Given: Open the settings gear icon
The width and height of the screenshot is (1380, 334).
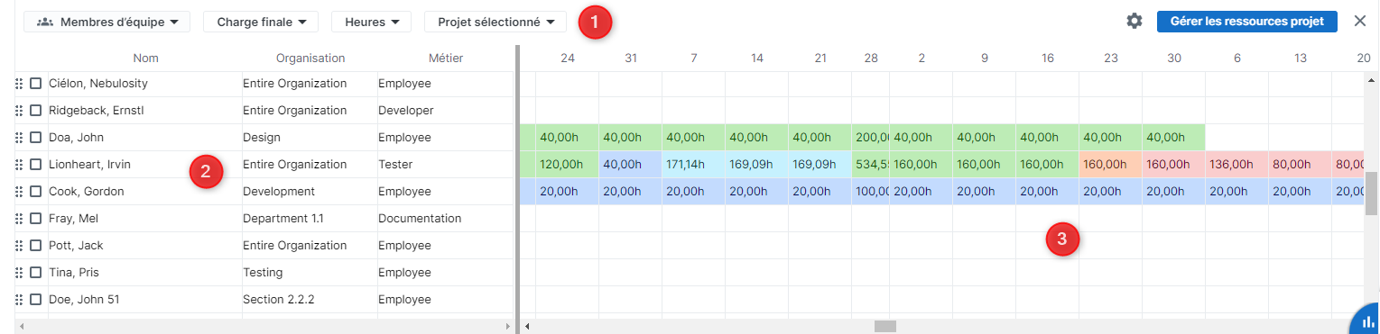Looking at the screenshot, I should pyautogui.click(x=1135, y=21).
